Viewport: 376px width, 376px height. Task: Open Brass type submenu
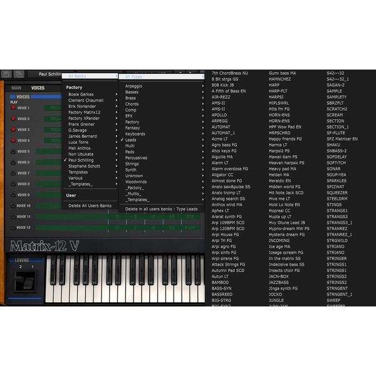tap(162, 98)
